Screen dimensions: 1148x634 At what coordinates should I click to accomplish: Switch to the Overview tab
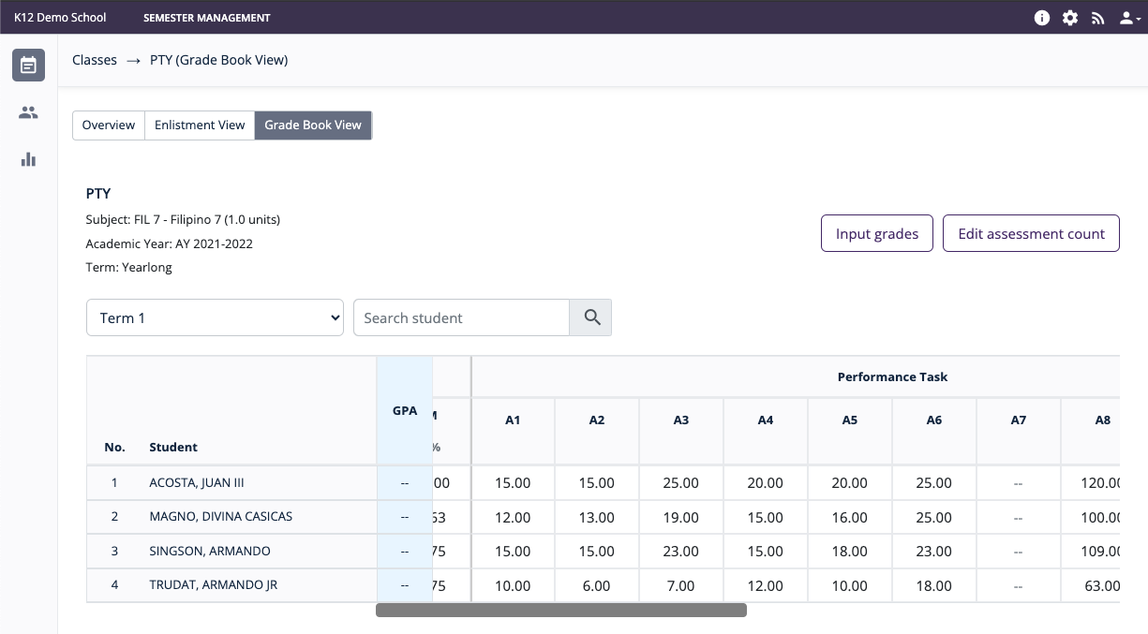[x=109, y=125]
